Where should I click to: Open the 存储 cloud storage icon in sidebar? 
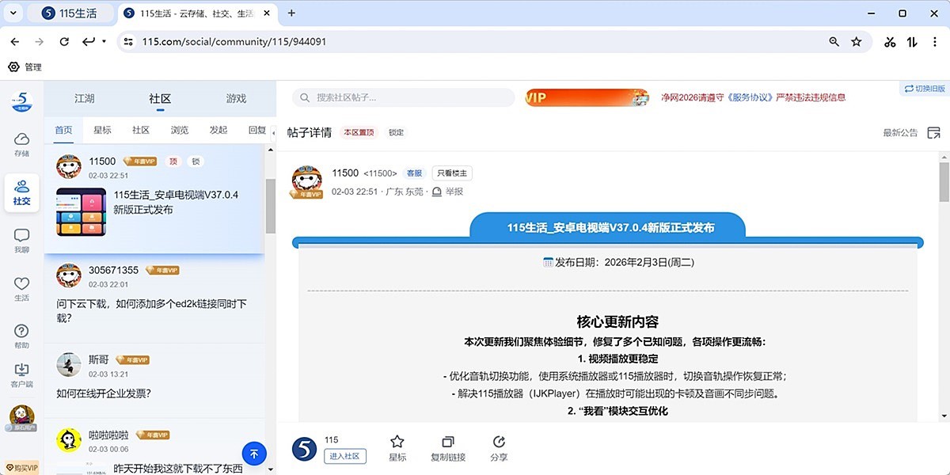21,143
